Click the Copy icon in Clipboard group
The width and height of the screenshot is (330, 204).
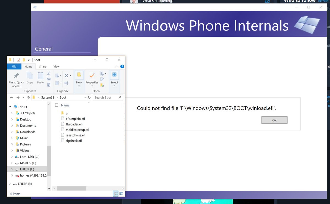click(30, 75)
